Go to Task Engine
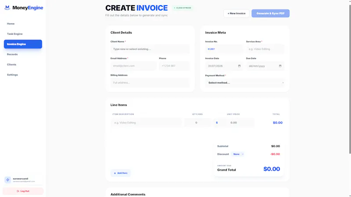The width and height of the screenshot is (351, 197). pyautogui.click(x=14, y=34)
